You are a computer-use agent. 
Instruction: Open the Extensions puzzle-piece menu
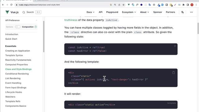(x=183, y=5)
